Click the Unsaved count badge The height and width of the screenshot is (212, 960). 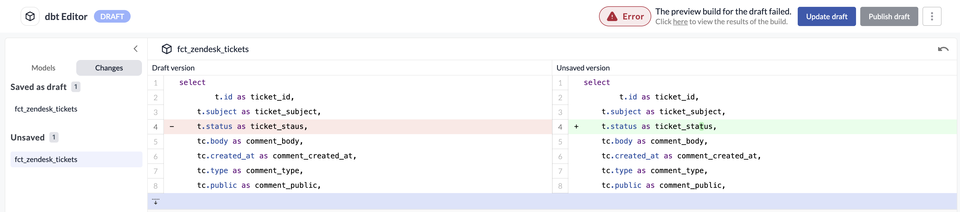tap(54, 137)
